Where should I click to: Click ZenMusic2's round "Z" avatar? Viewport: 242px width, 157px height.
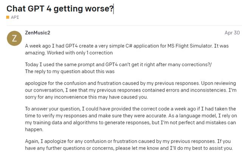[14, 38]
